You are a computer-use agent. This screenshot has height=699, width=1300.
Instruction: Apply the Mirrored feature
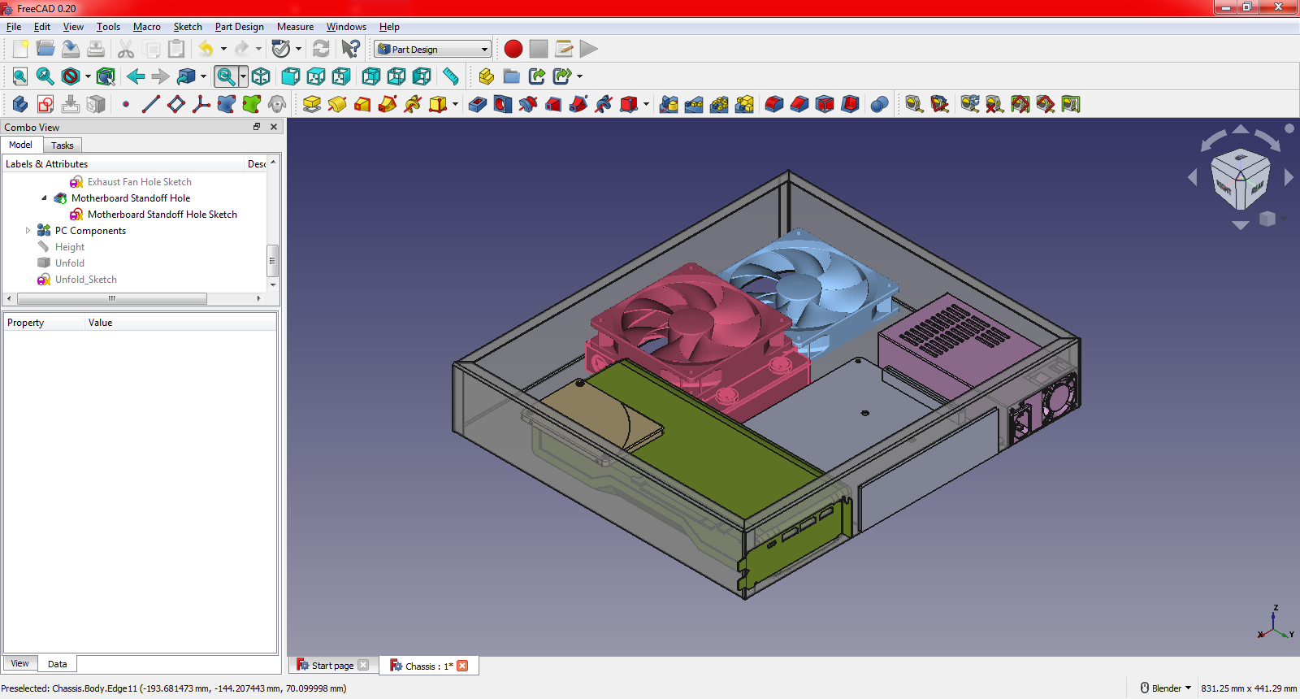(669, 104)
